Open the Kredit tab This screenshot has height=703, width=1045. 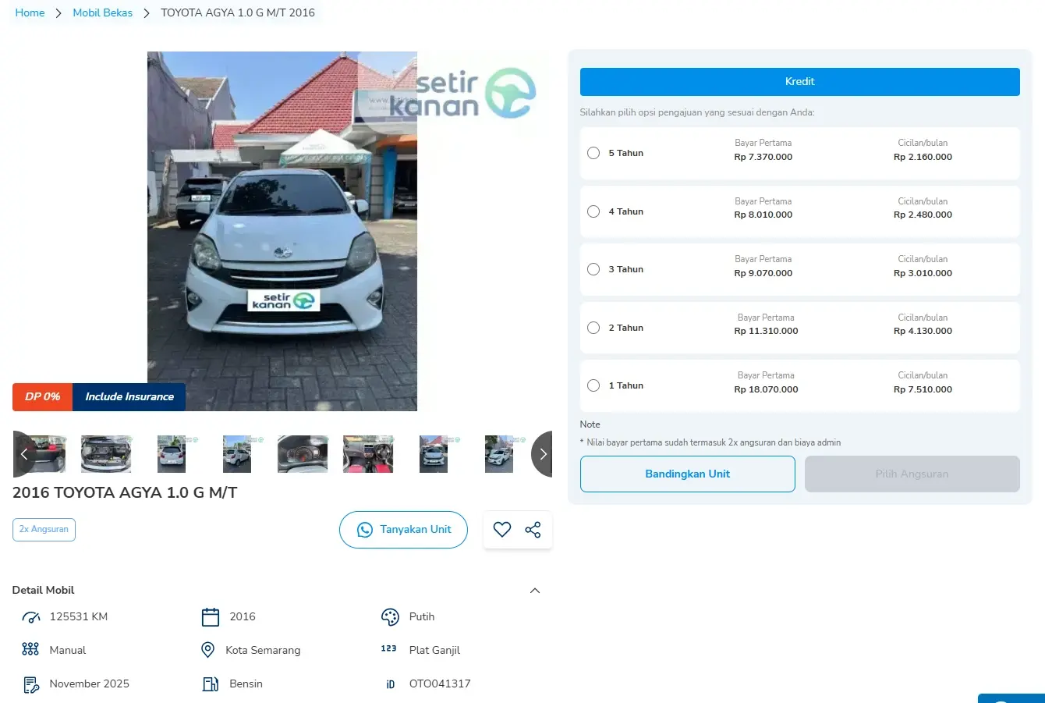tap(799, 82)
